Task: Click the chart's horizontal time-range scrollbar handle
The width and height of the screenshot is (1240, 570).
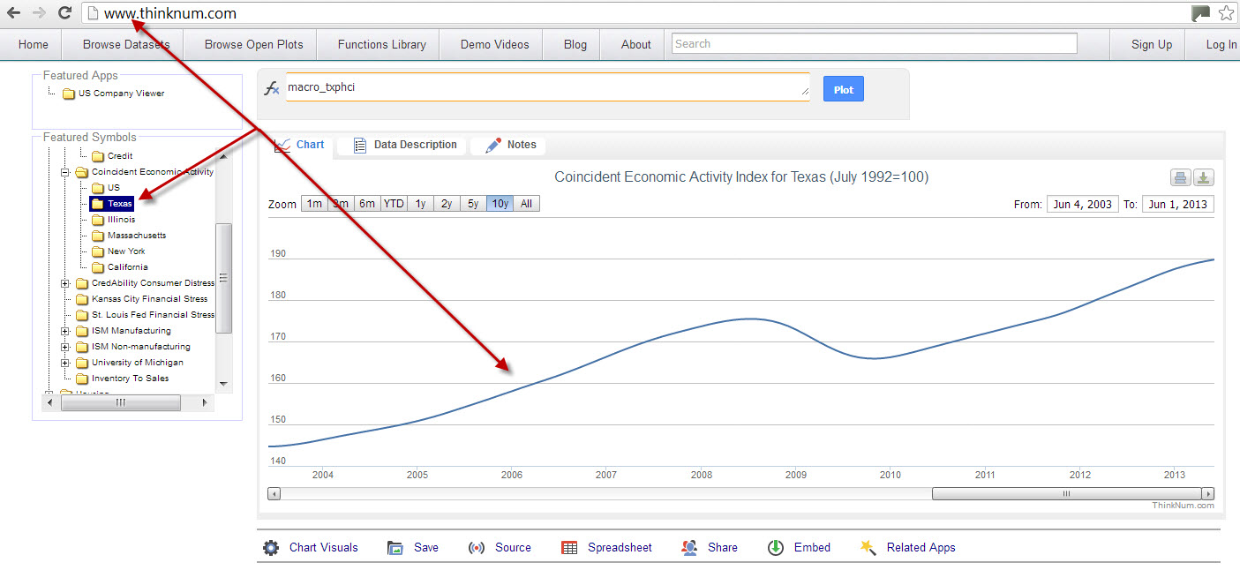Action: pyautogui.click(x=1066, y=494)
